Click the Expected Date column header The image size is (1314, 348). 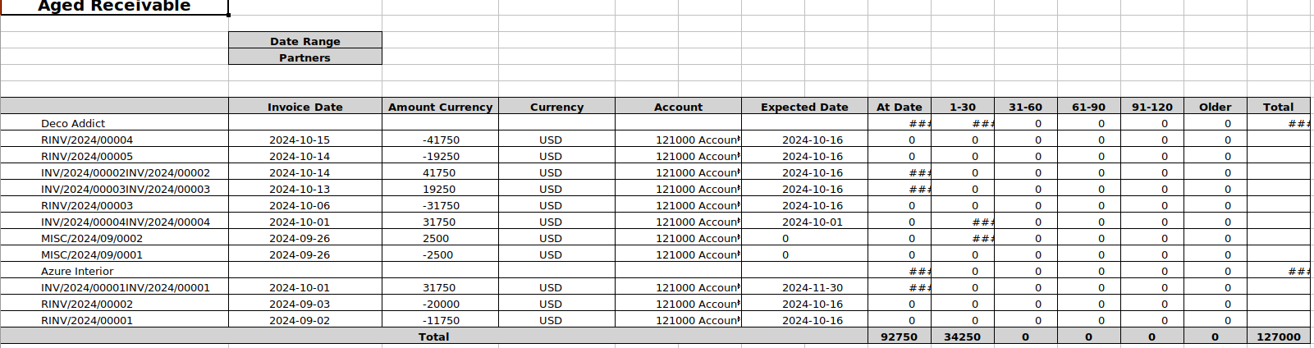[804, 107]
